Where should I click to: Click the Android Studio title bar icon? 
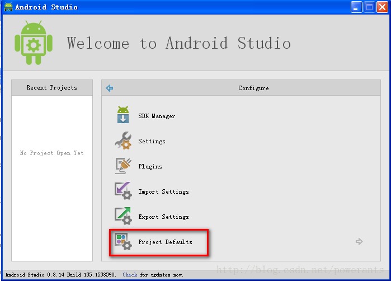coord(8,7)
